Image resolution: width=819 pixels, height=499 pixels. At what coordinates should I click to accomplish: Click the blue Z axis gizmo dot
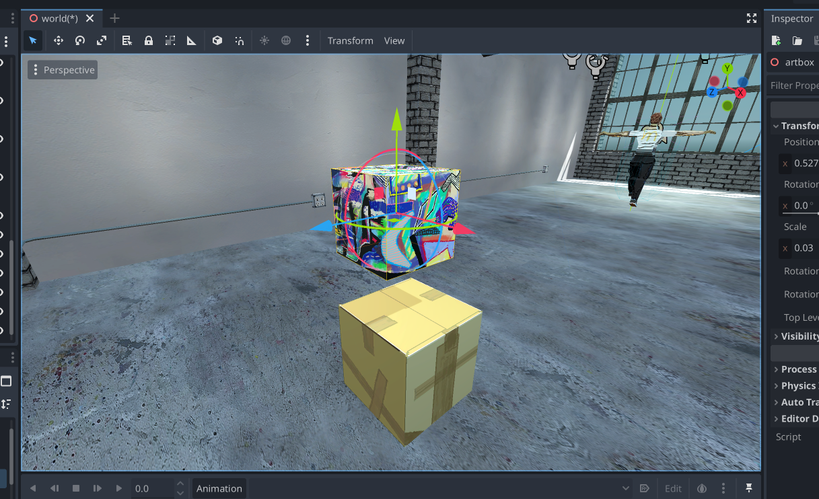click(712, 93)
